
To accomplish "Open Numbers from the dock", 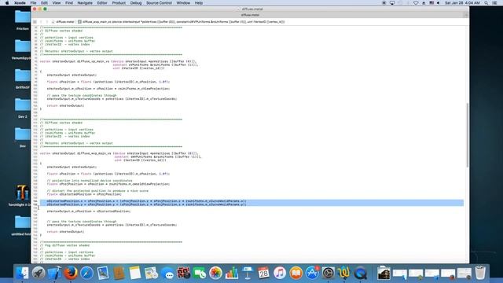I will [232, 273].
